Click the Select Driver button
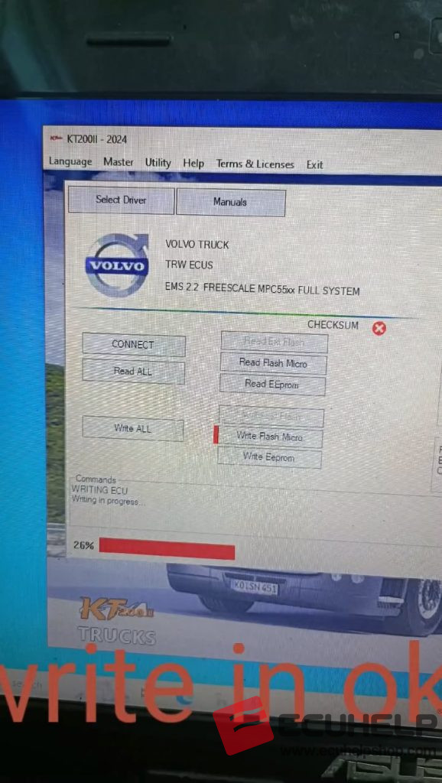The image size is (442, 783). [x=121, y=200]
